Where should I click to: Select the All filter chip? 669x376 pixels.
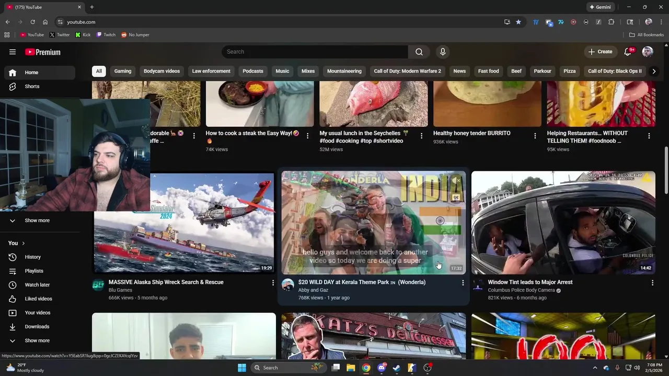tap(99, 71)
